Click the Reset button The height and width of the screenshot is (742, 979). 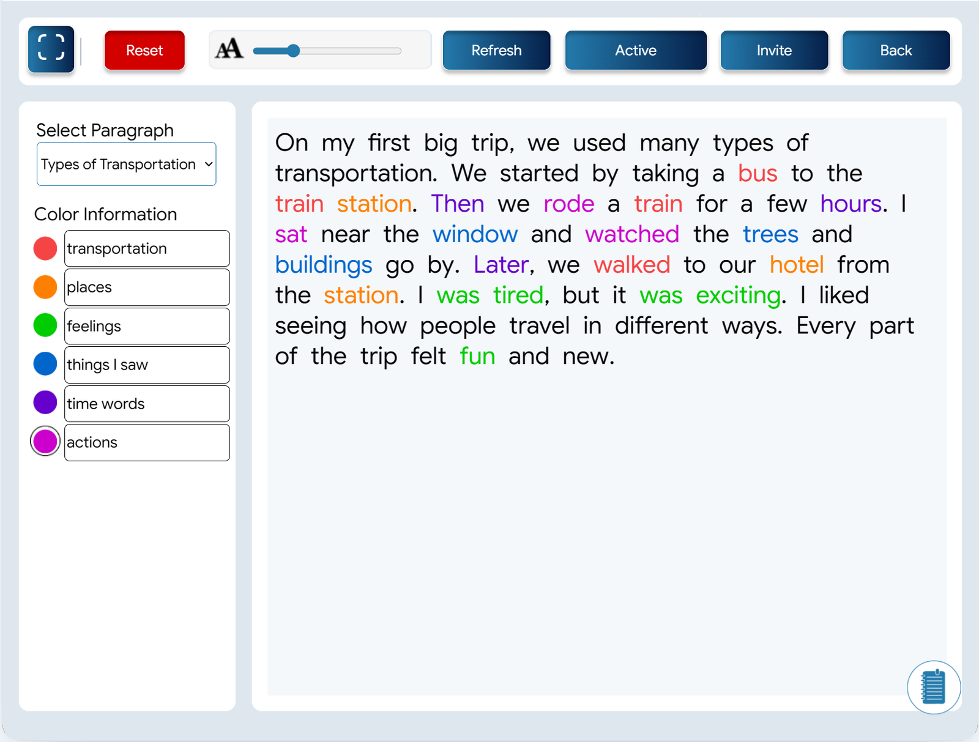(x=144, y=50)
